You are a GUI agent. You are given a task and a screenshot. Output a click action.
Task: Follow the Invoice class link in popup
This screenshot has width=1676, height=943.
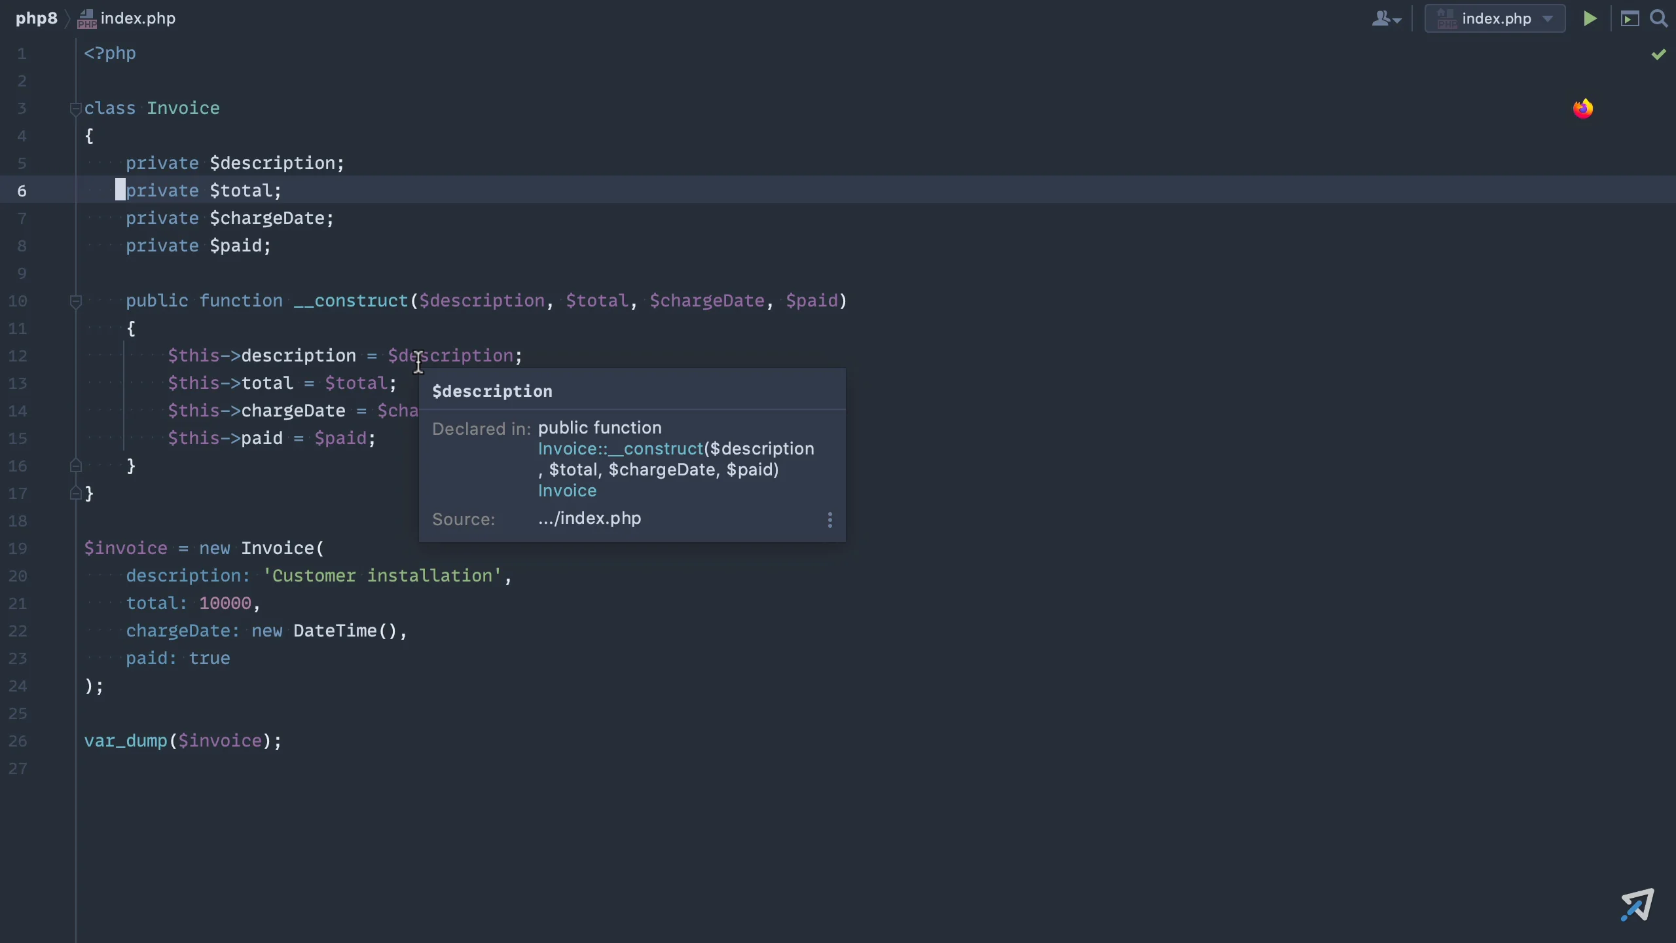pos(567,491)
